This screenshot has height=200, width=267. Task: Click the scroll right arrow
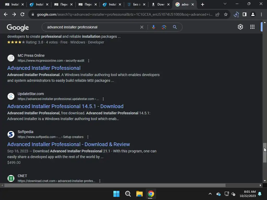pos(260,185)
